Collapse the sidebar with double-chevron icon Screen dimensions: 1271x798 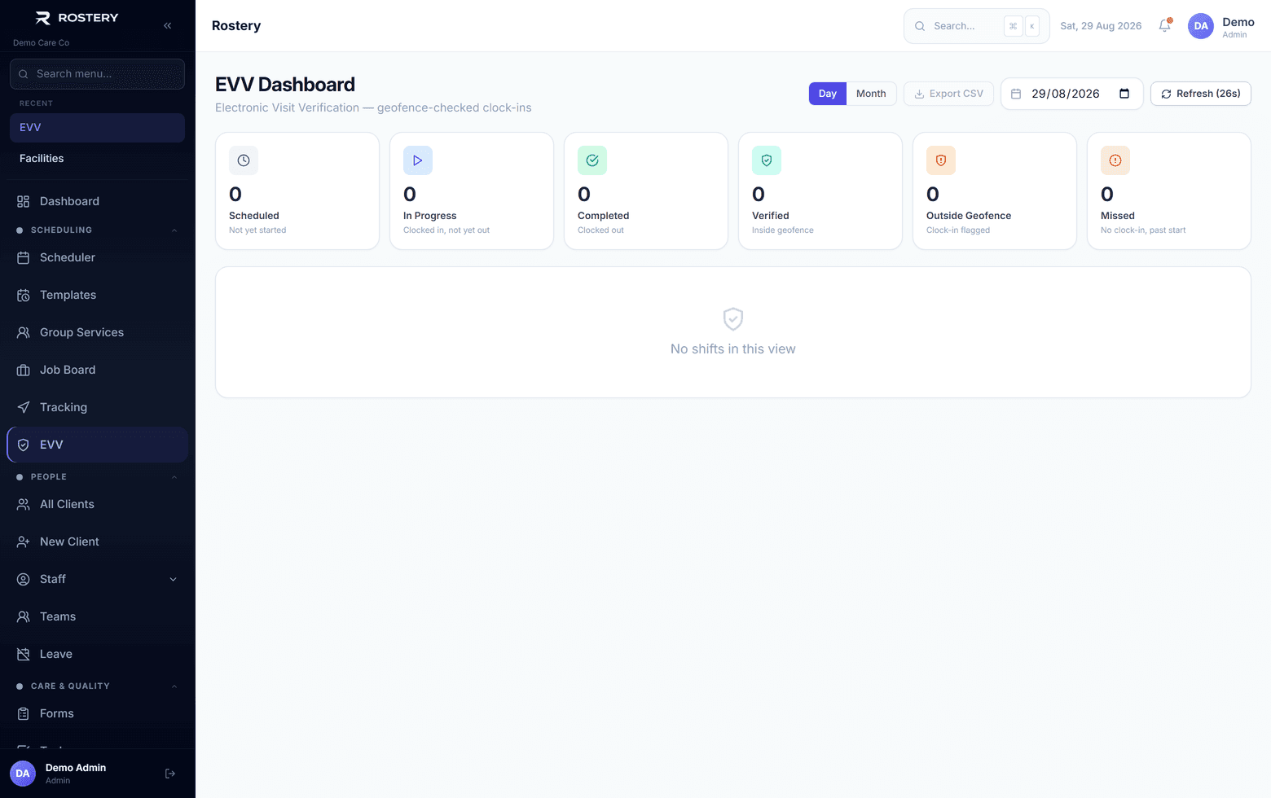(167, 26)
